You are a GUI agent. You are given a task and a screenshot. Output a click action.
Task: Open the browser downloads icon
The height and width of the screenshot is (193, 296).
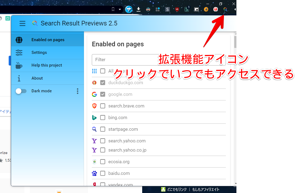(139, 9)
